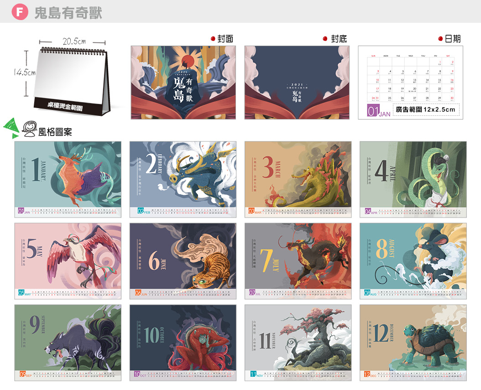
Task: Open the back cover 封底 image
Action: tap(297, 83)
